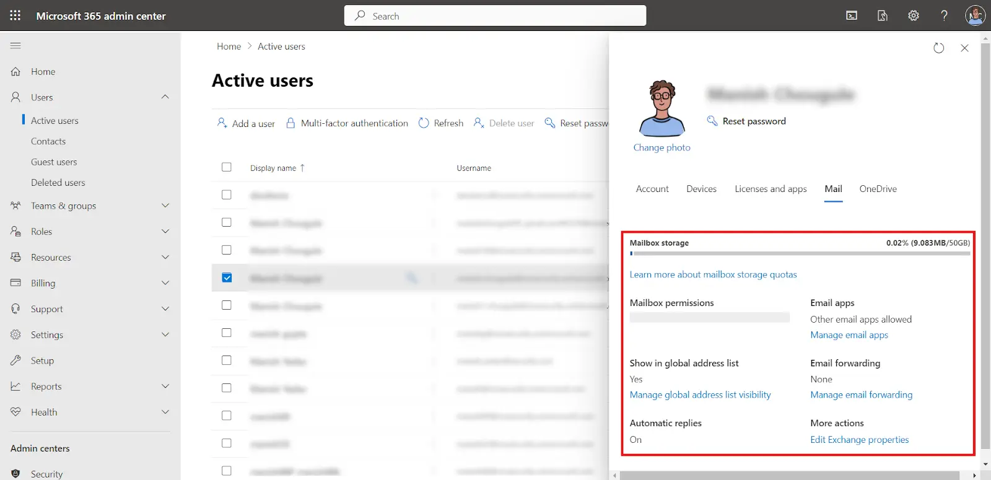
Task: Expand the Support chevron
Action: 165,308
